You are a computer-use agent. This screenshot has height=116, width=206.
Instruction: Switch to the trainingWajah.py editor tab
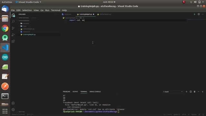pyautogui.click(x=86, y=14)
